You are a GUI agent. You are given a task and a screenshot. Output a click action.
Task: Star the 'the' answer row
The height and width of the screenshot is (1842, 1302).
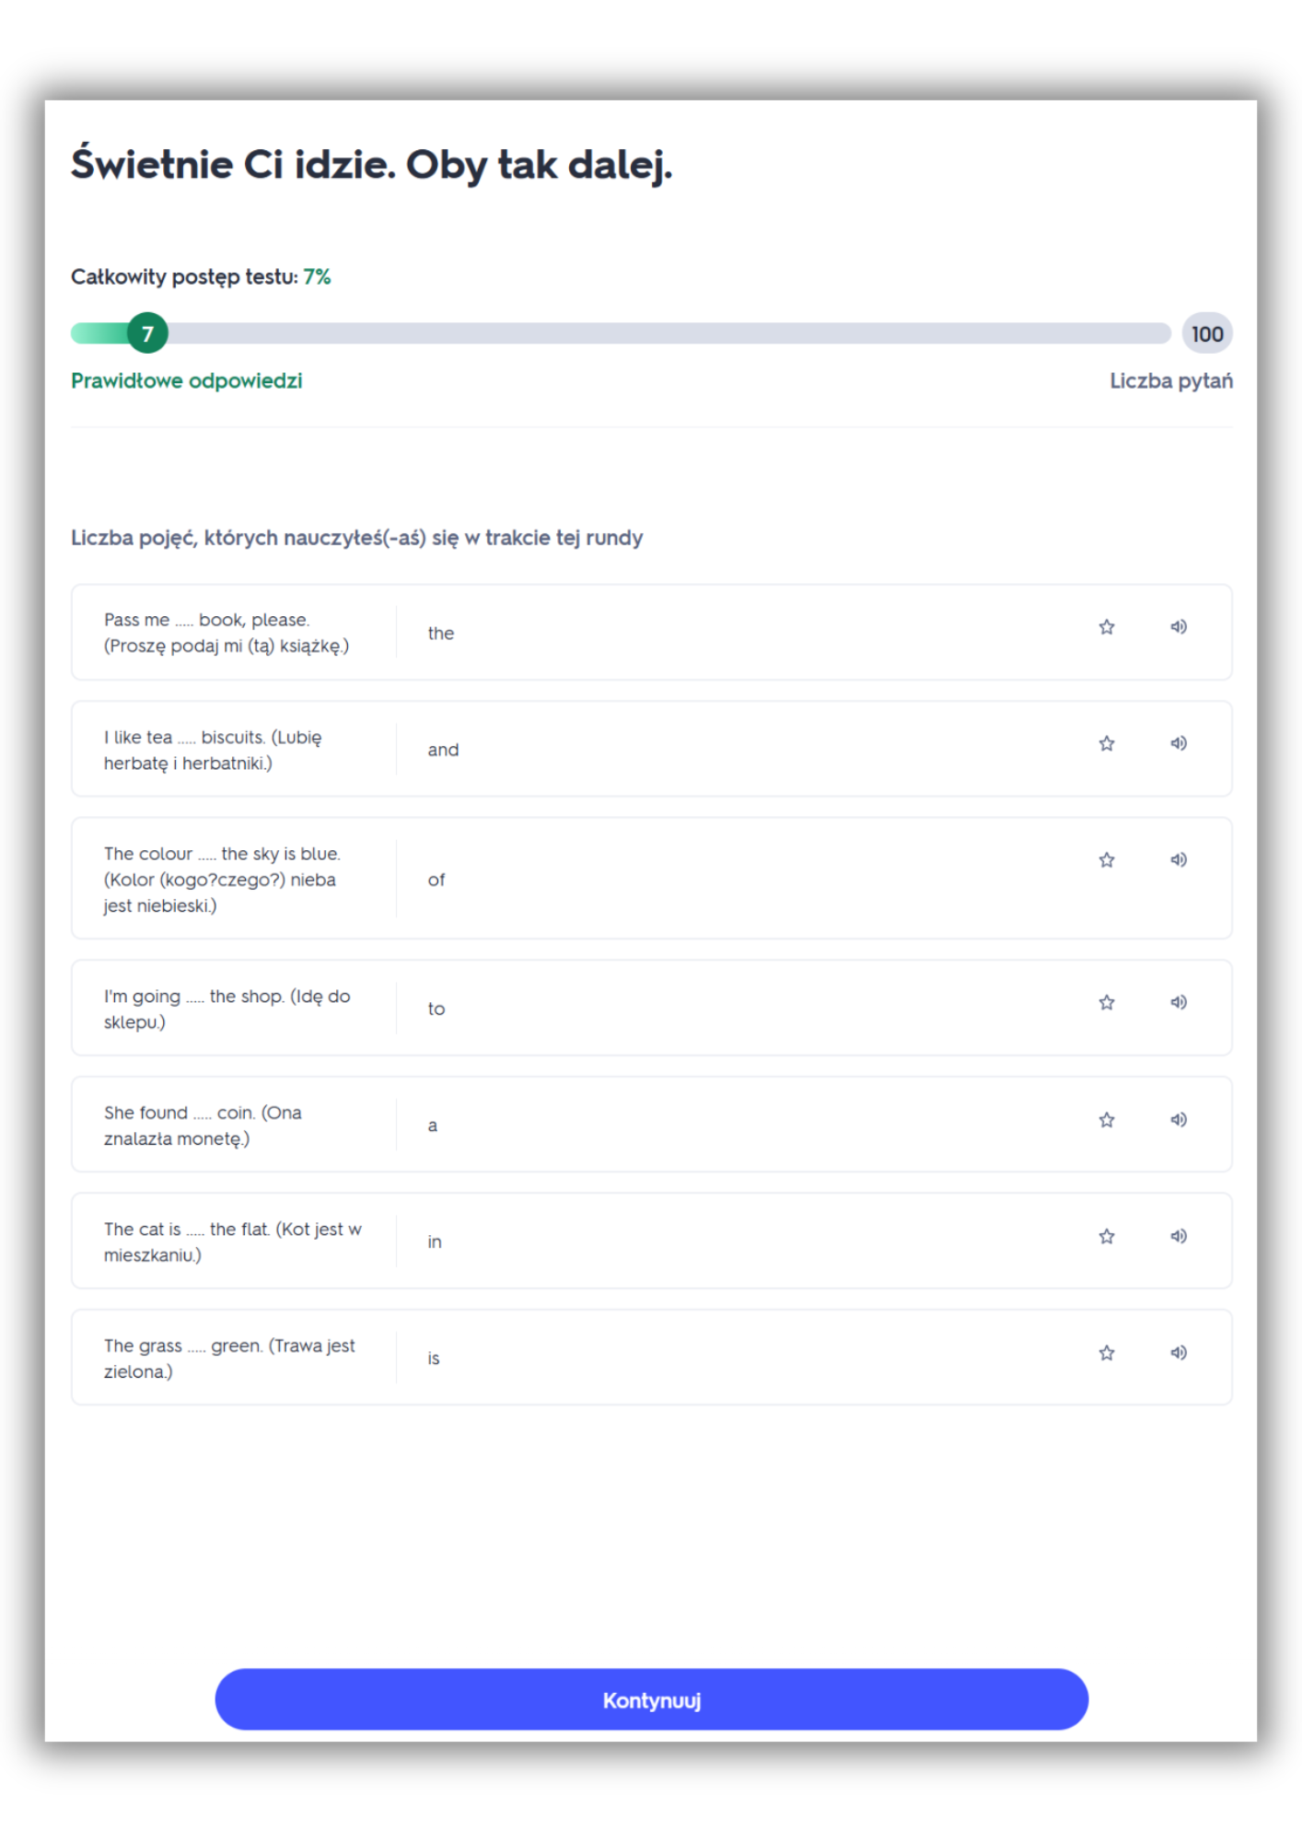1106,627
